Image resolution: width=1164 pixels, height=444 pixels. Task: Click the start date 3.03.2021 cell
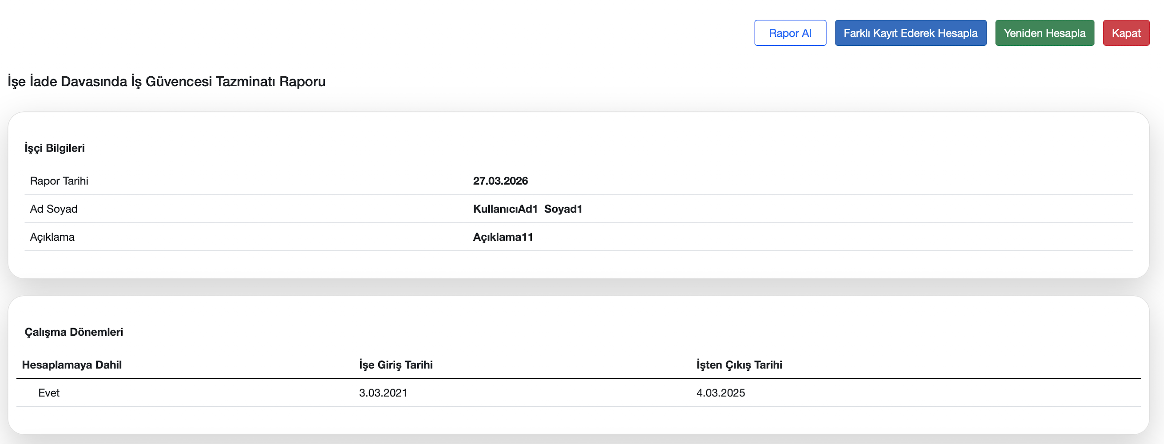coord(383,393)
